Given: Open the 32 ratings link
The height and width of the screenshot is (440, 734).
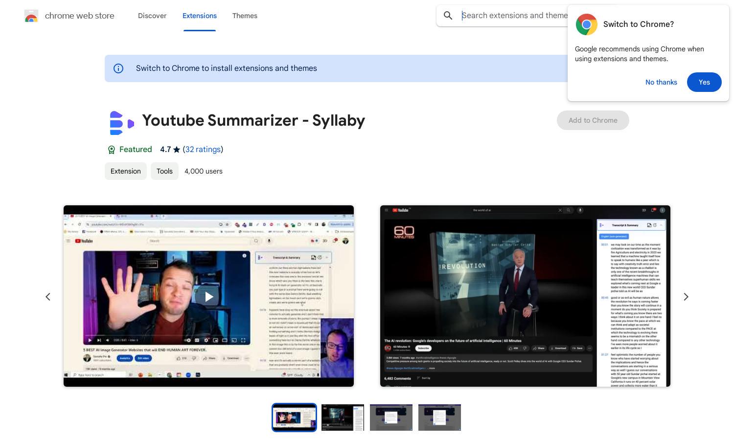Looking at the screenshot, I should [x=203, y=150].
